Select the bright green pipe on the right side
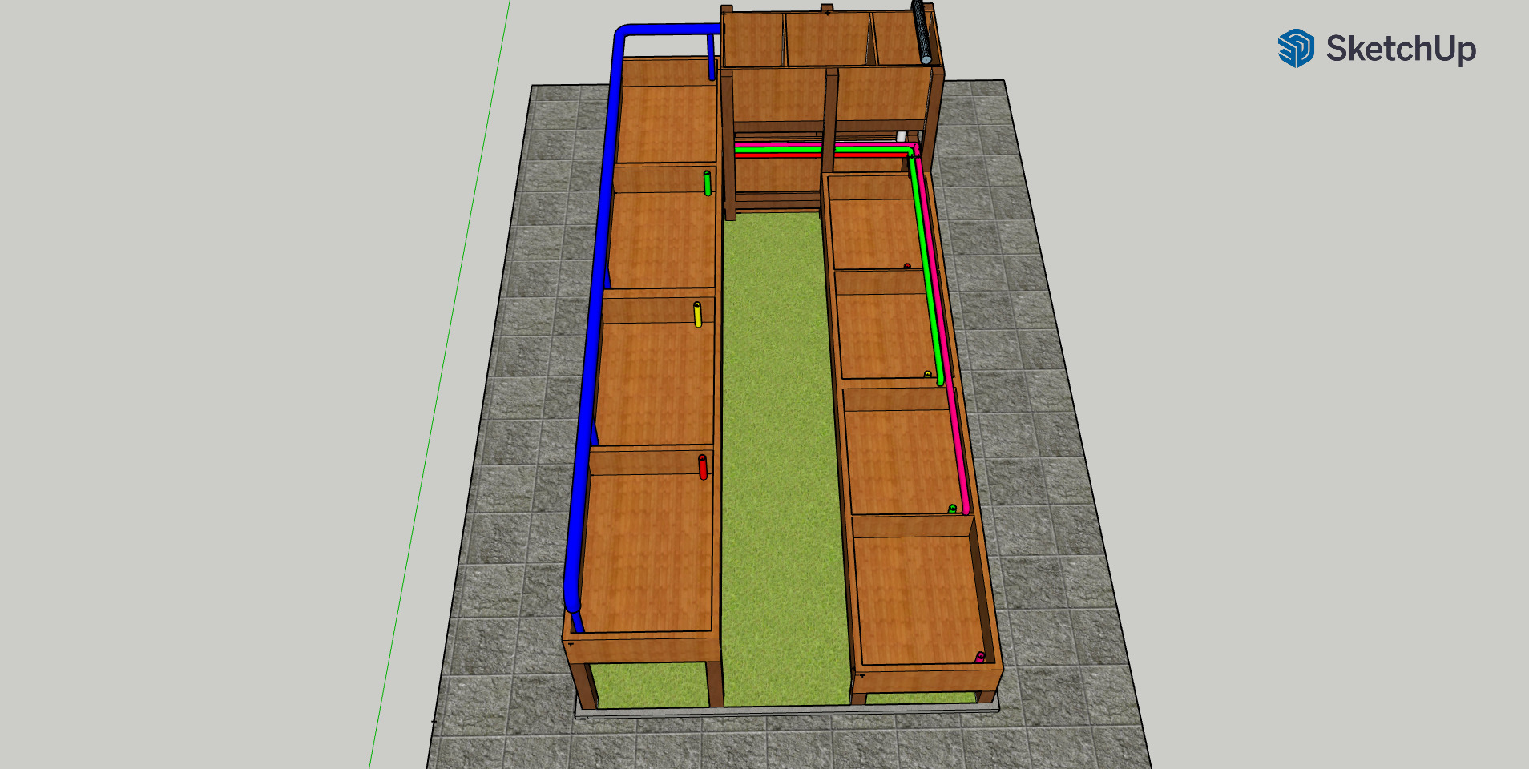 click(928, 280)
